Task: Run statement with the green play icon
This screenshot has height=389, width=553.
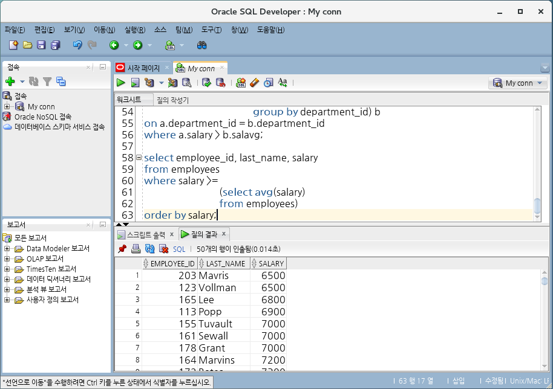Action: (x=120, y=83)
